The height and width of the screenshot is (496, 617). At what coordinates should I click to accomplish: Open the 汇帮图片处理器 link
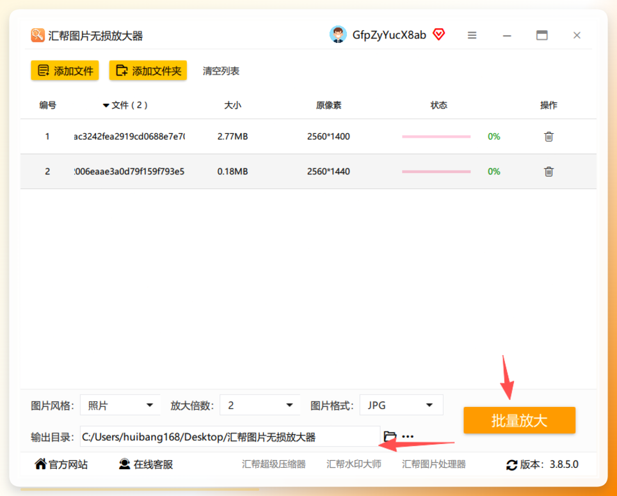pos(434,464)
